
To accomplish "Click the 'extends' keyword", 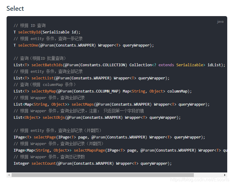I will (x=166, y=65).
